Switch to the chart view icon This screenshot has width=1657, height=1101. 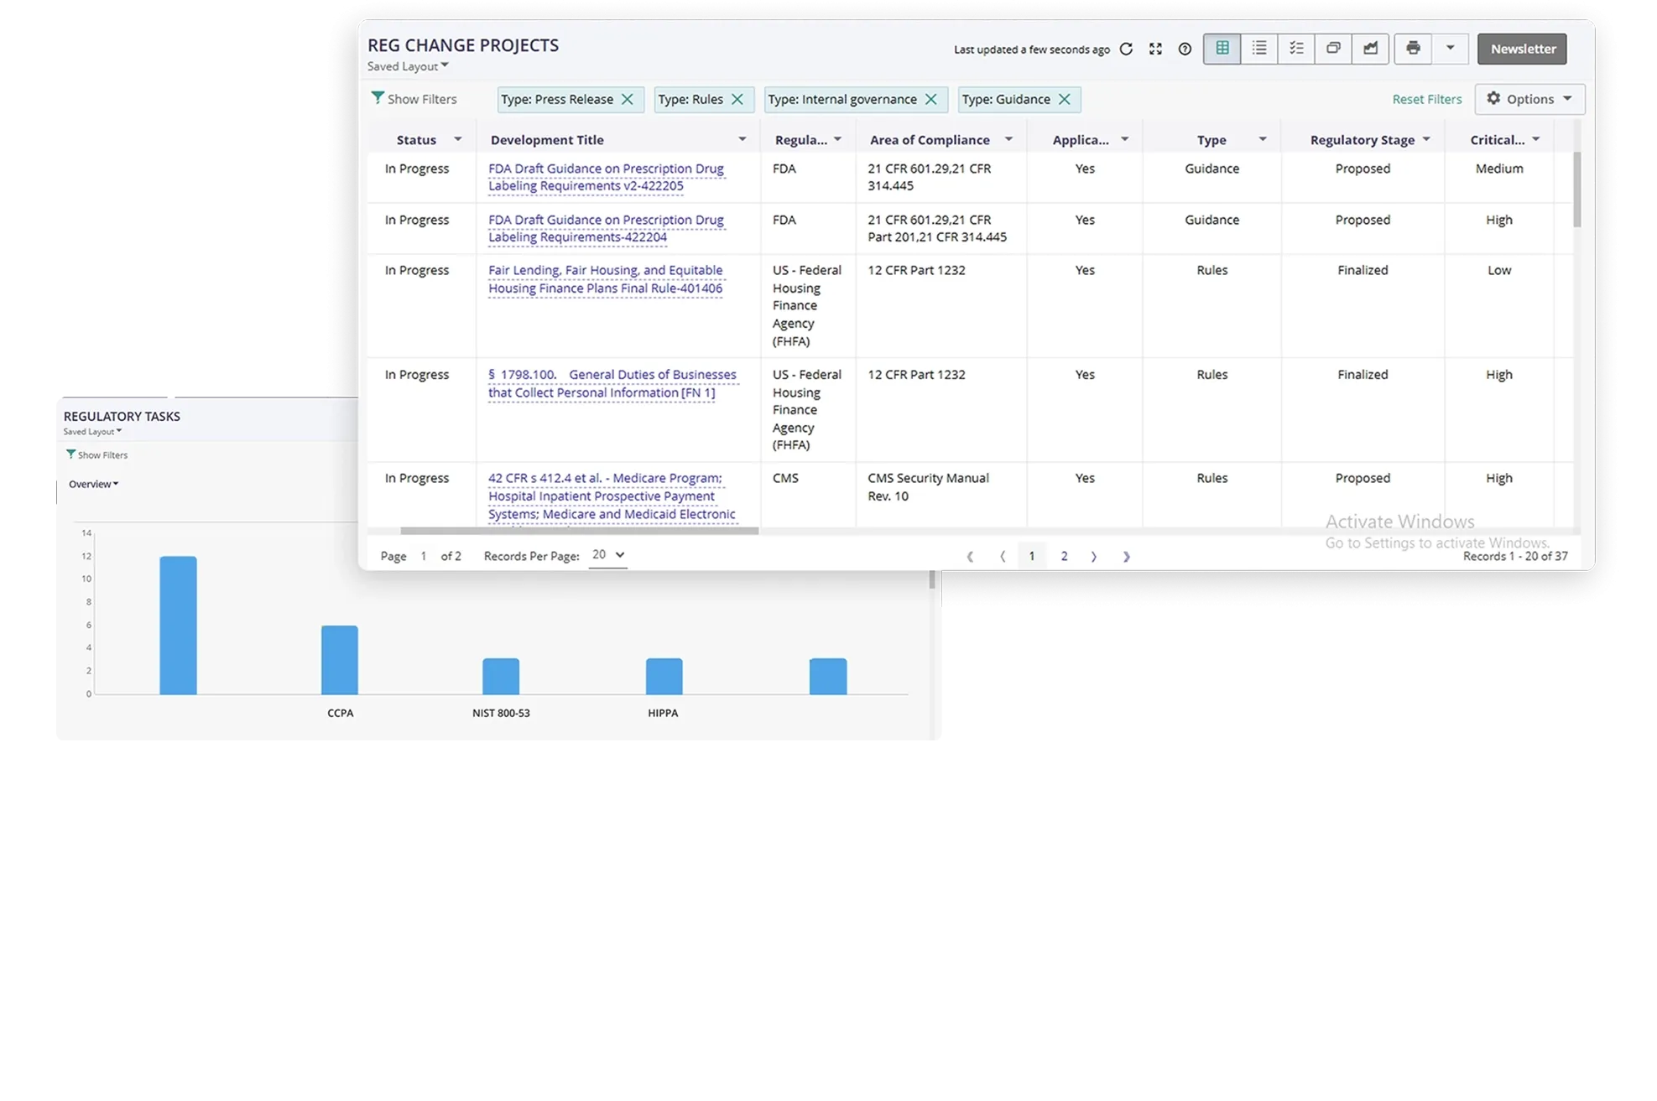tap(1370, 49)
